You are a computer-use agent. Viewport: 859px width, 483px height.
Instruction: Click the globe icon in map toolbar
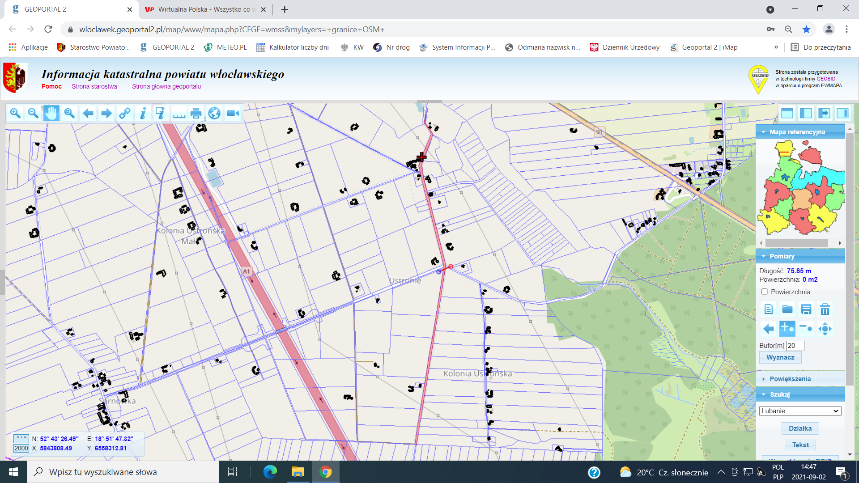tap(214, 114)
